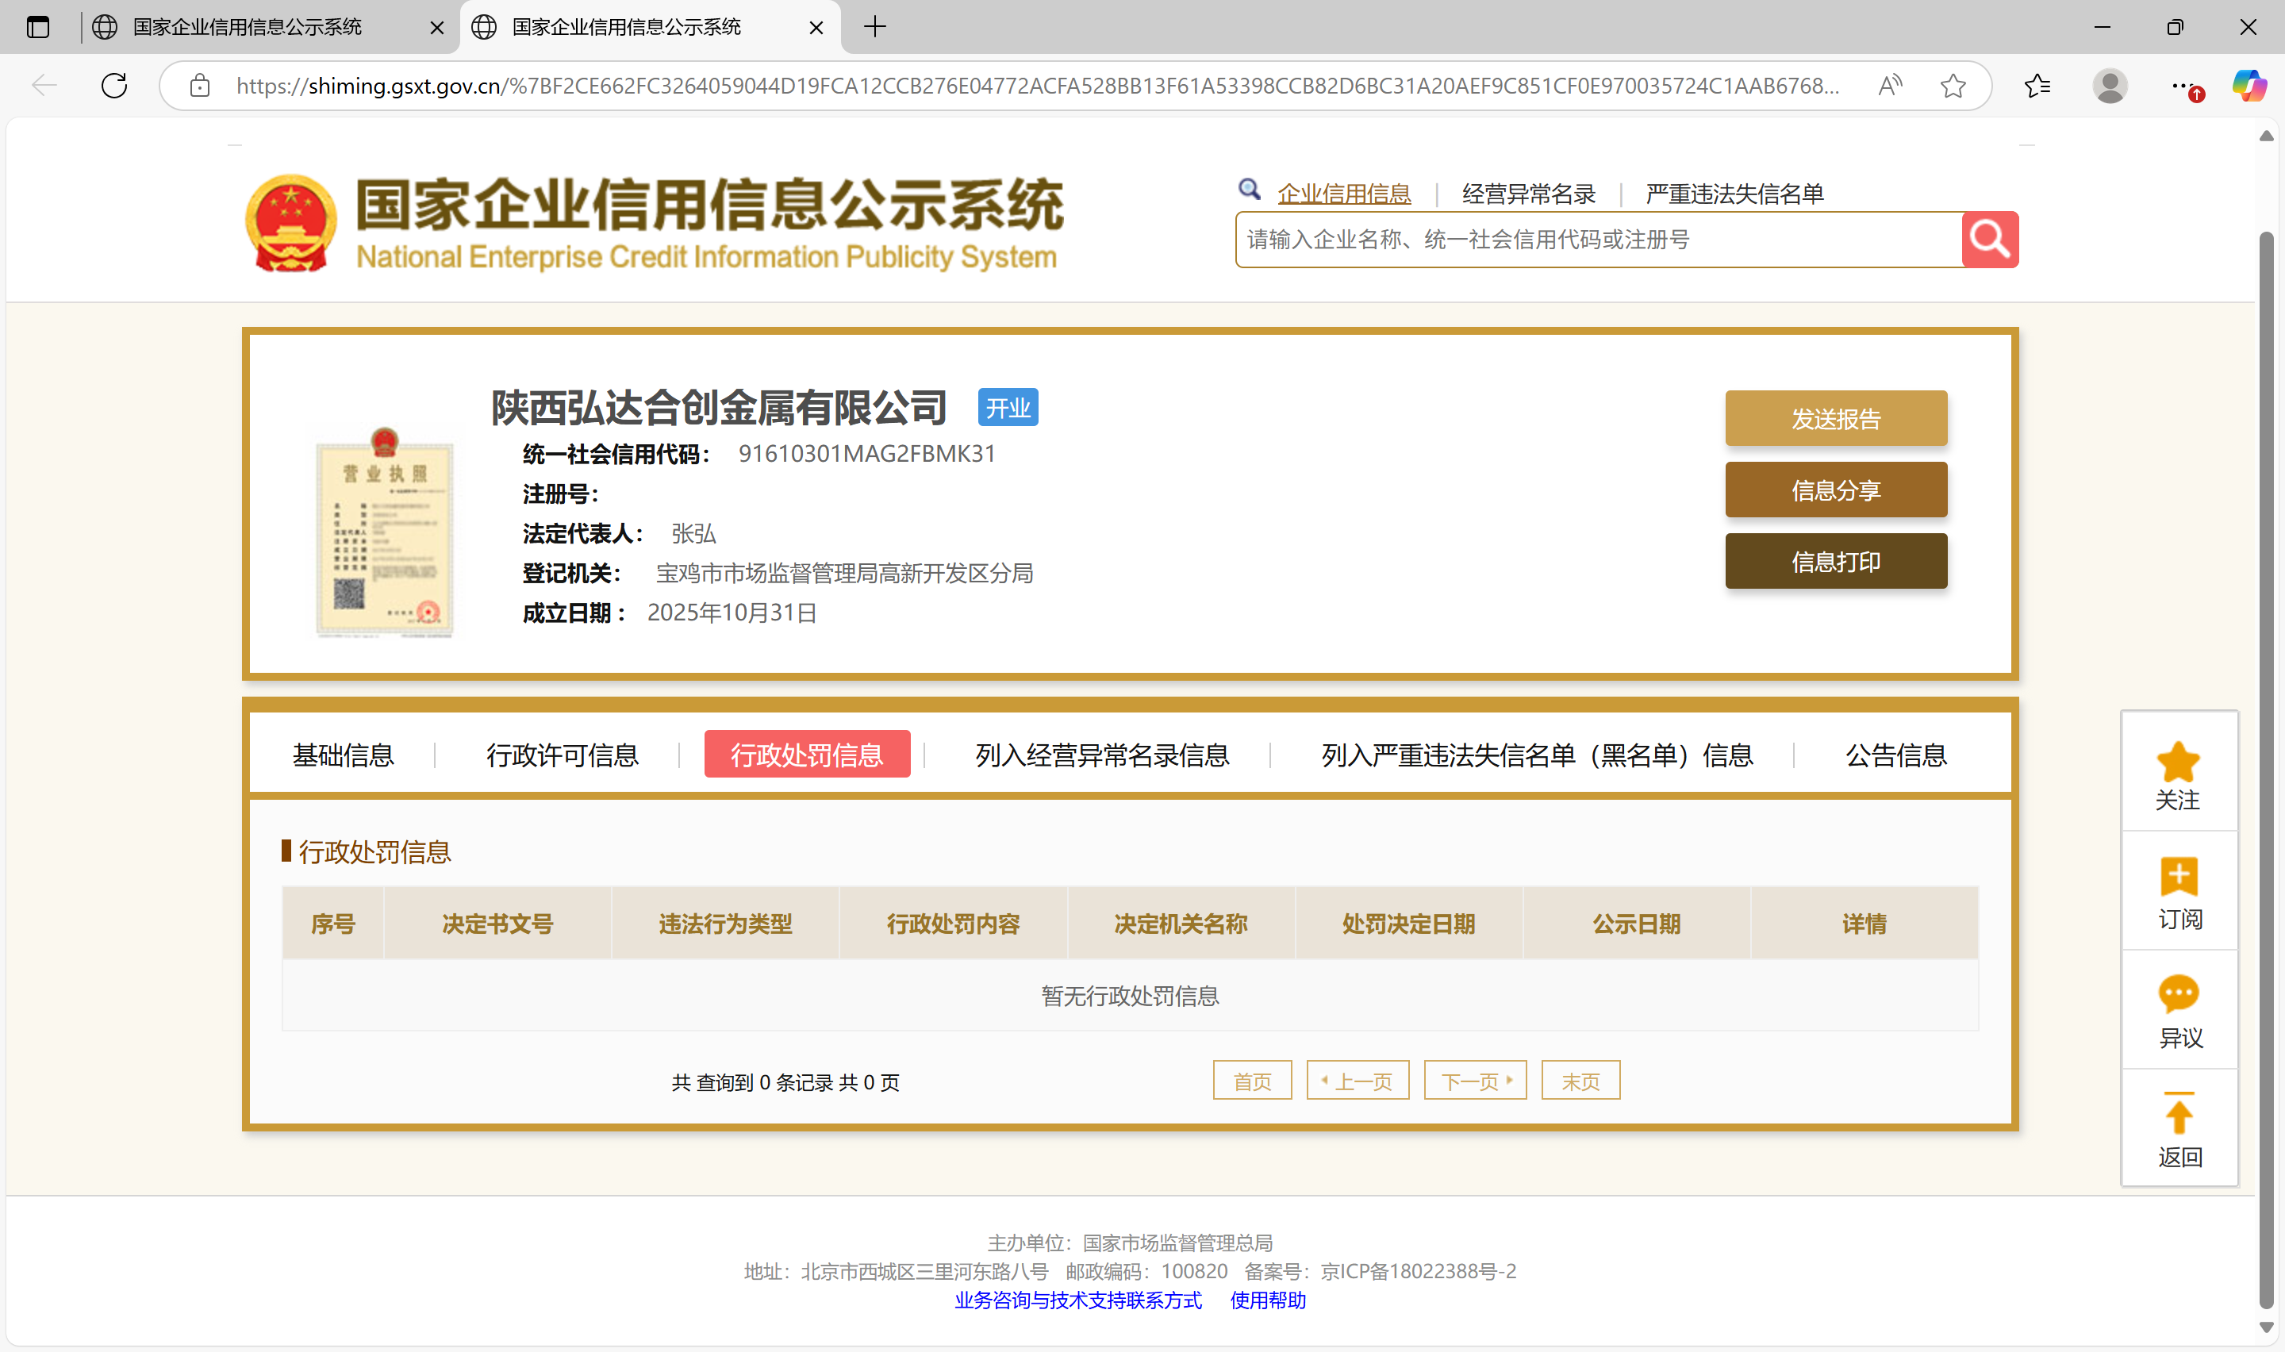The image size is (2285, 1352).
Task: Click the Read aloud icon in address bar
Action: tap(1890, 86)
